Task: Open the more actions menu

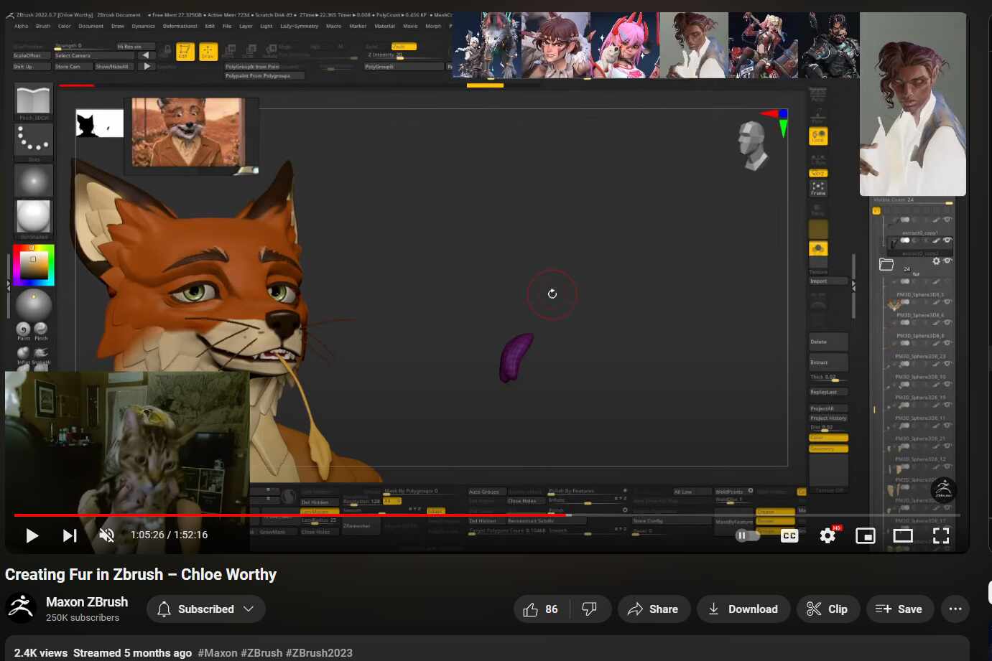Action: (955, 609)
